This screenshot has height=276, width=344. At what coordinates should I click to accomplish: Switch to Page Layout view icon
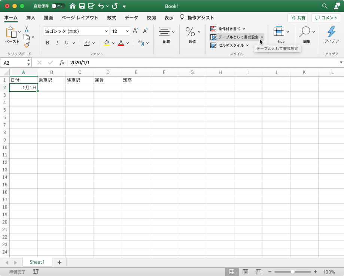(245, 272)
